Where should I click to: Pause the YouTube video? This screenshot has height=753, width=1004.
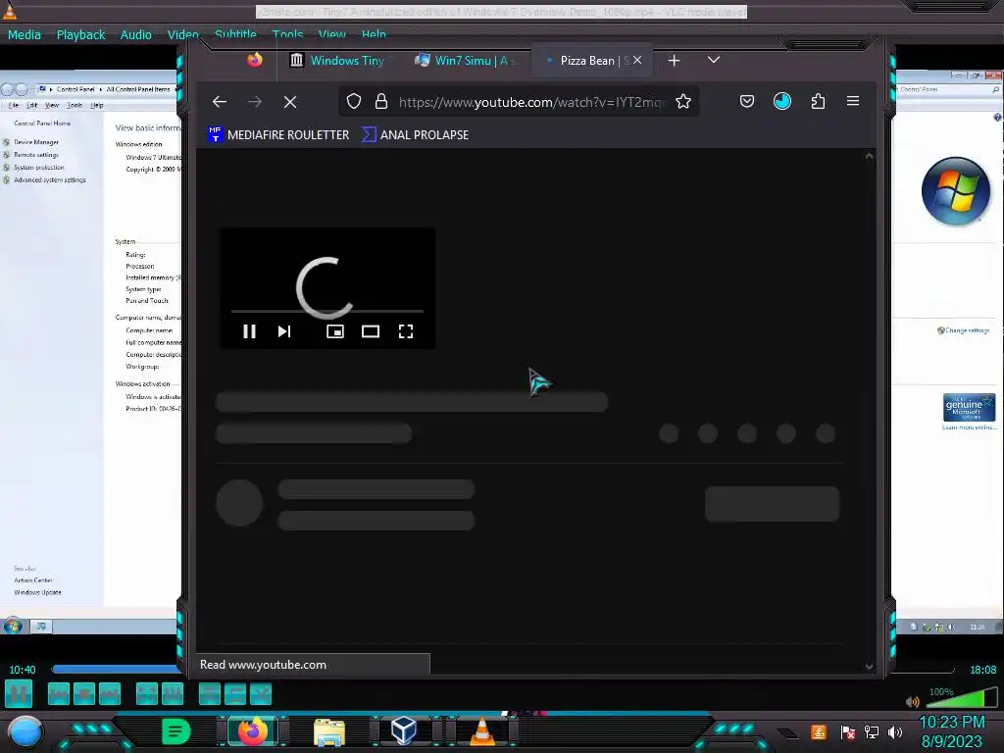[250, 331]
